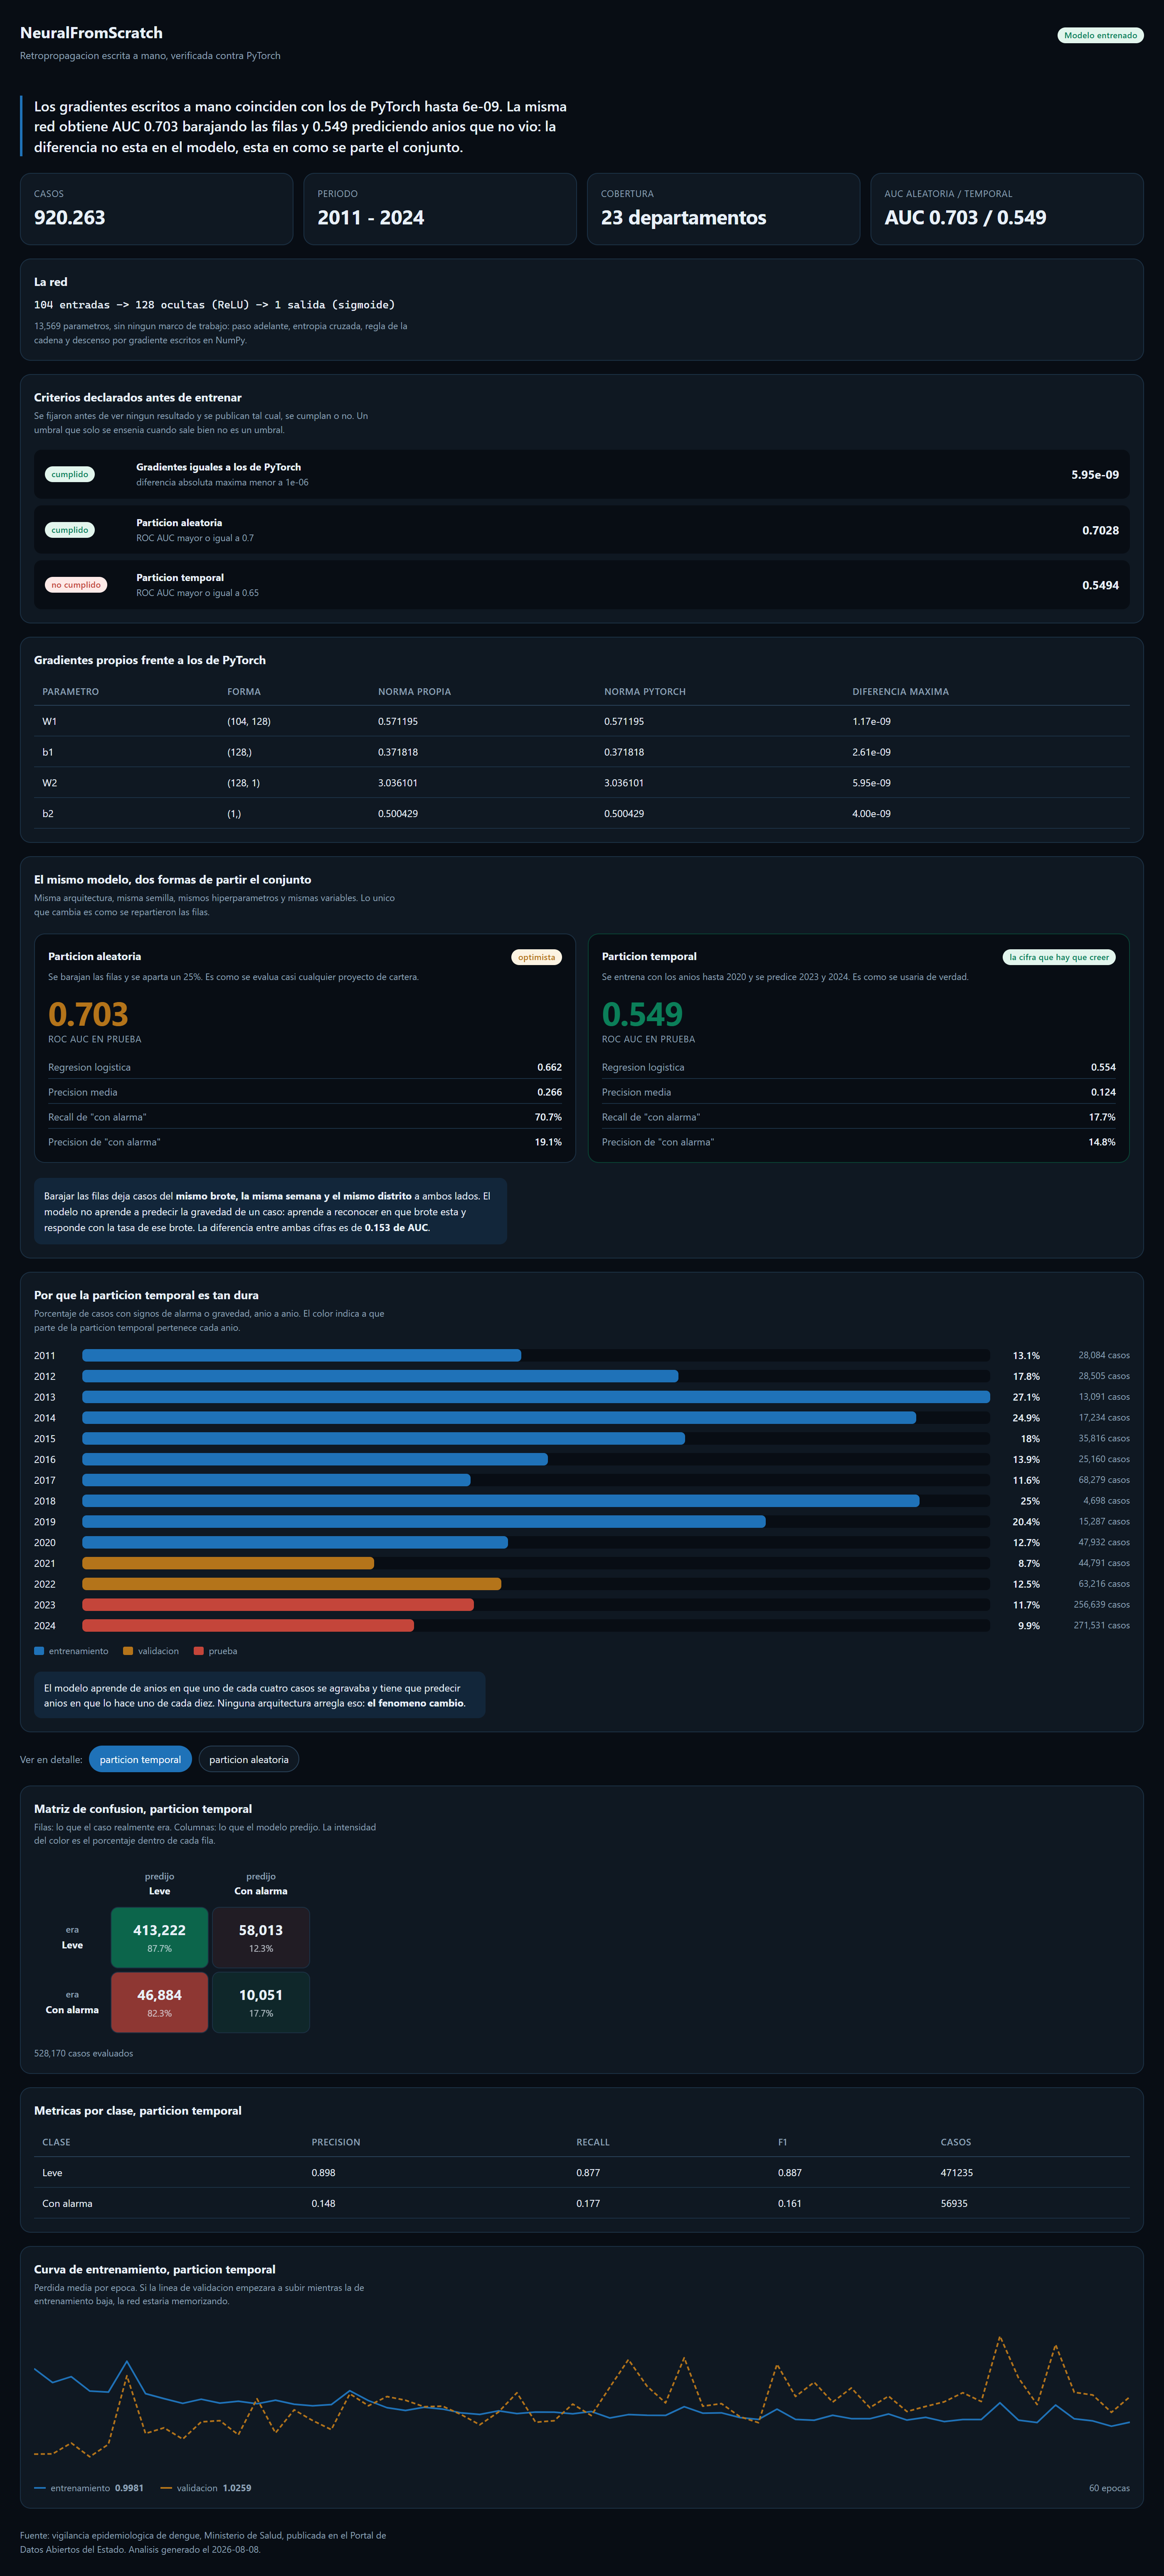
Task: Click the dashed validacion line marker under the training curve
Action: (166, 2488)
